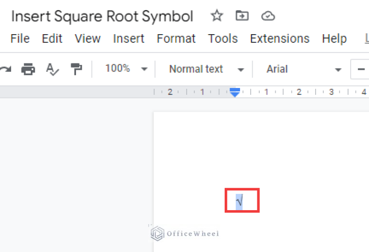Click the document title to rename
This screenshot has width=369, height=252.
point(102,16)
